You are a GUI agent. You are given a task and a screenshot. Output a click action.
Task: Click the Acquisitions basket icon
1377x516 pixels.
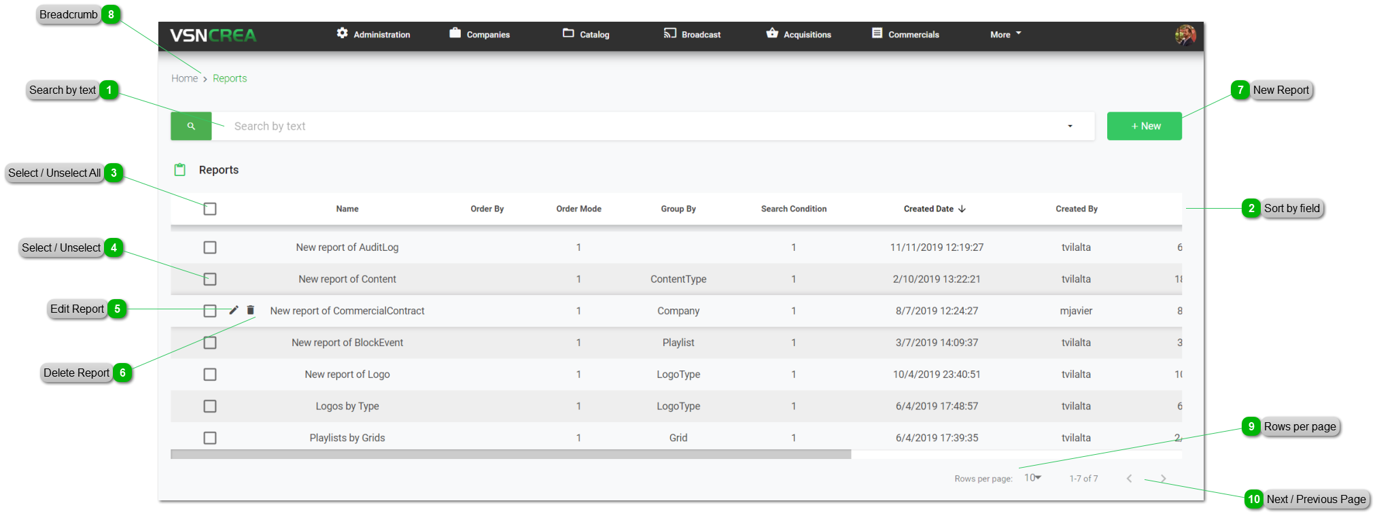[772, 33]
